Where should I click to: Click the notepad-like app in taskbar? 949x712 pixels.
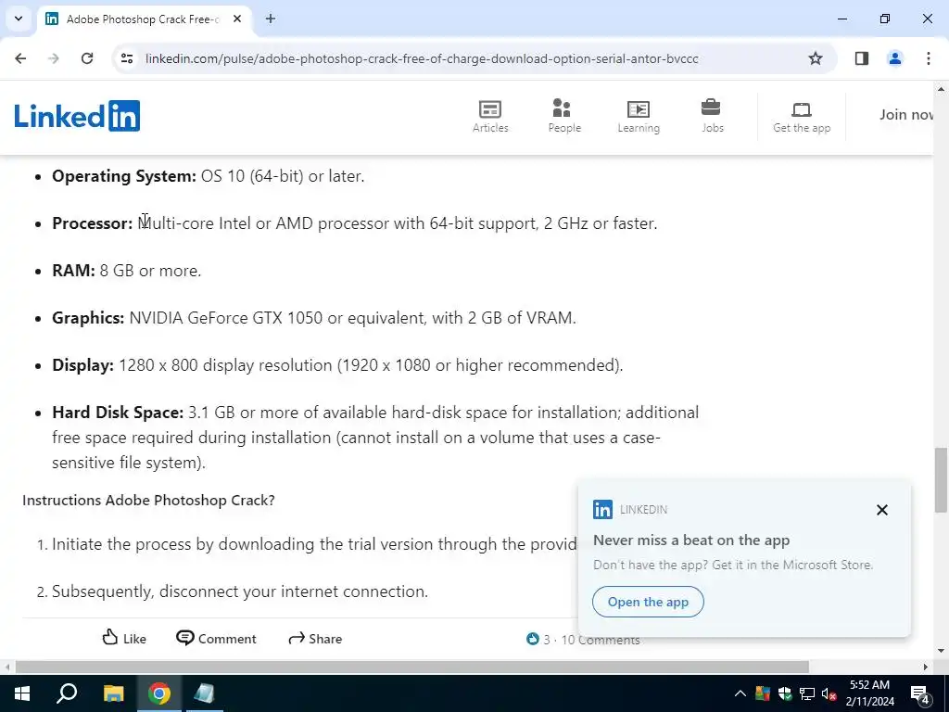(205, 693)
